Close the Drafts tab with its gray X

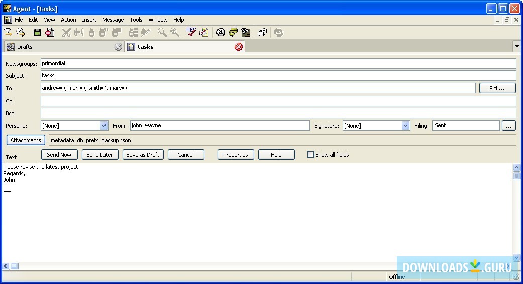pos(118,47)
